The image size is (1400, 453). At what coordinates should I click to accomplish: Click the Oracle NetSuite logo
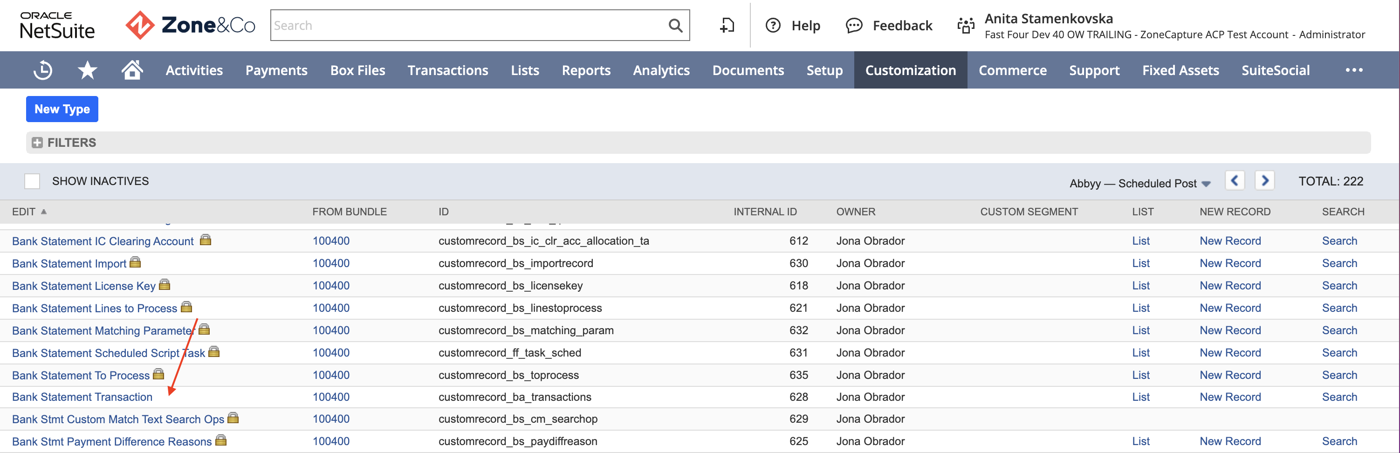[57, 25]
